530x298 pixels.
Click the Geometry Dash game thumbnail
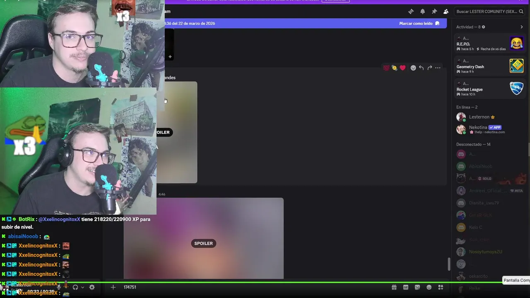516,66
